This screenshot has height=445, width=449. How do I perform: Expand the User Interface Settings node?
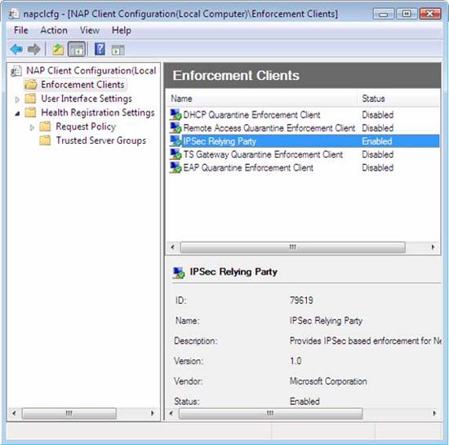point(17,100)
